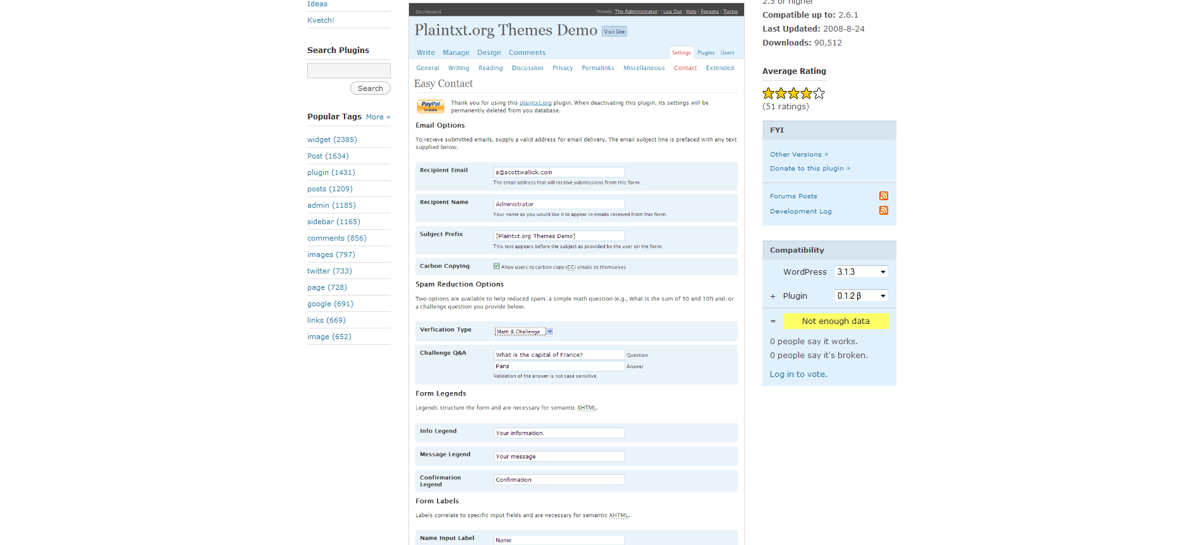Click the Log Out link in header

[x=672, y=11]
